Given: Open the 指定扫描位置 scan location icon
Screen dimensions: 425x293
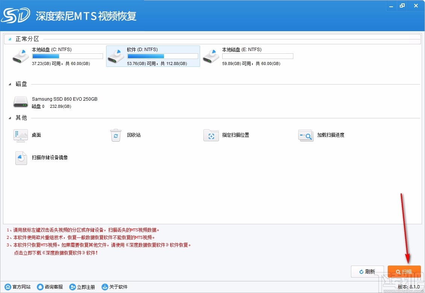Looking at the screenshot, I should [x=211, y=135].
